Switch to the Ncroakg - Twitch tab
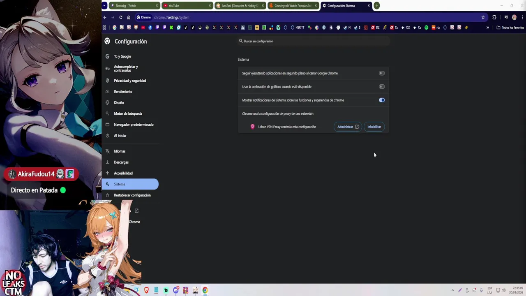This screenshot has height=296, width=526. 135,6
